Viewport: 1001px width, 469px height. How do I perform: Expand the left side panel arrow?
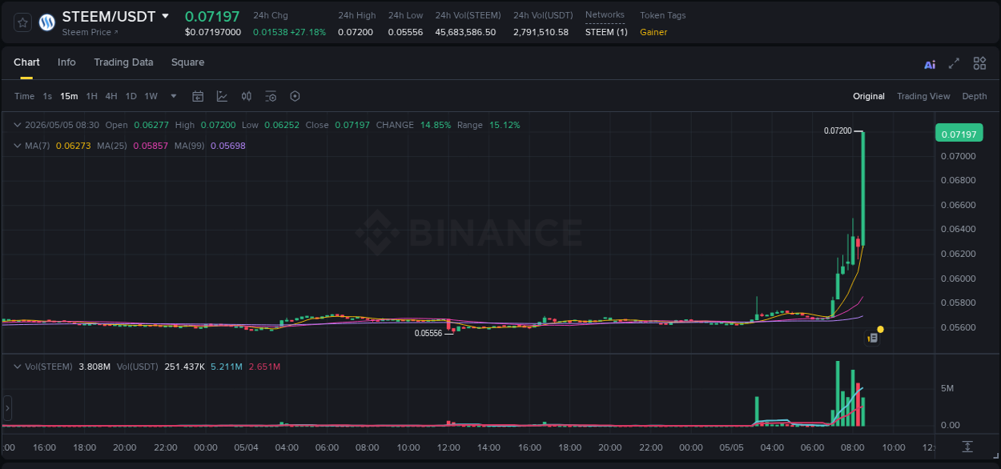[x=7, y=408]
